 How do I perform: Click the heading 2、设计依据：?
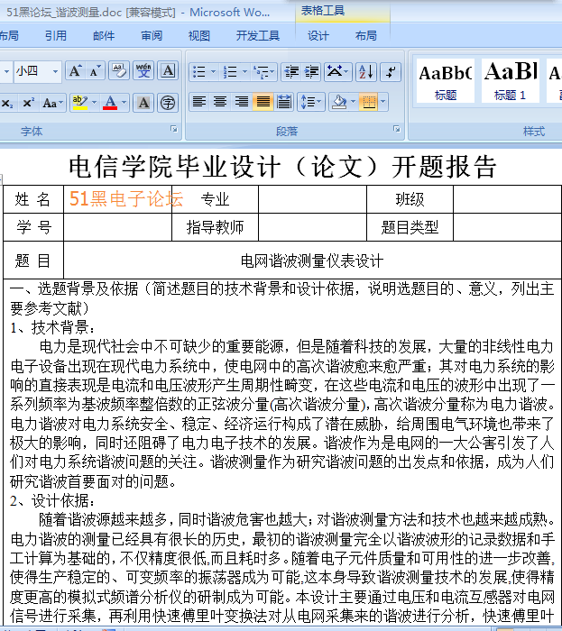[53, 500]
